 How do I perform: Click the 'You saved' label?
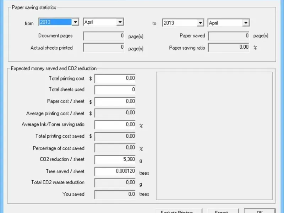(73, 194)
